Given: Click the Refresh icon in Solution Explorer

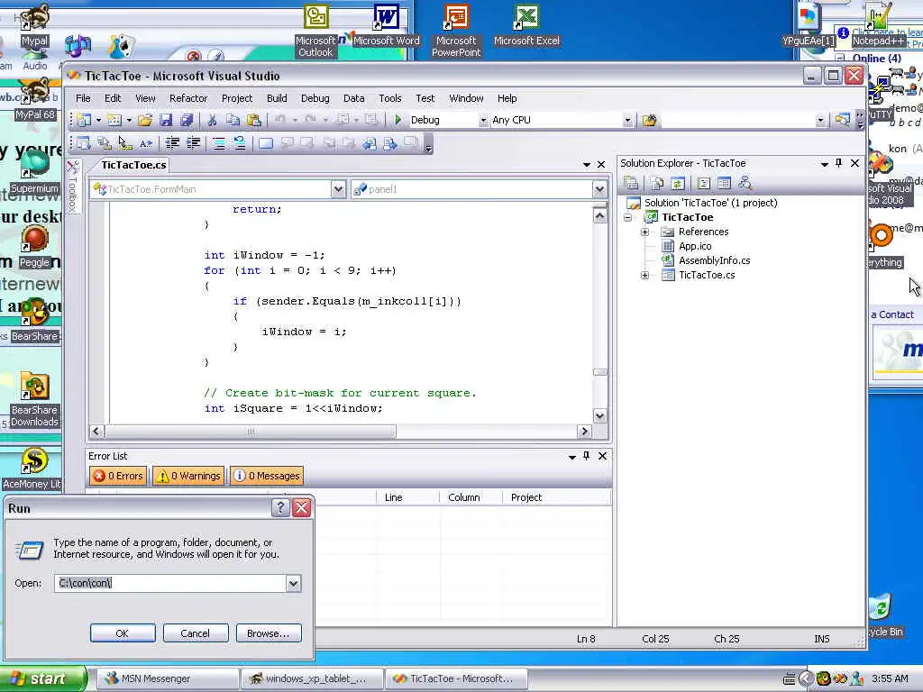Looking at the screenshot, I should [x=678, y=183].
